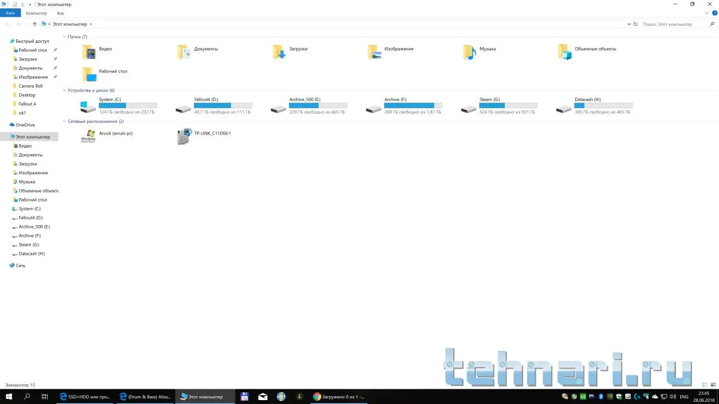
Task: Select the System (C:) drive icon
Action: [88, 107]
